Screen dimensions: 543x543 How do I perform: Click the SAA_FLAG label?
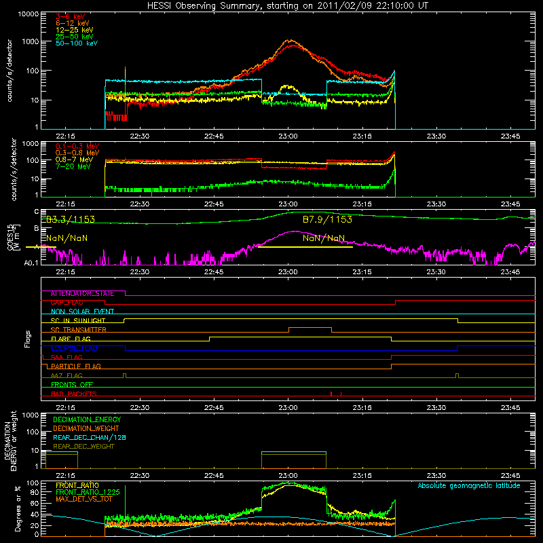(67, 358)
